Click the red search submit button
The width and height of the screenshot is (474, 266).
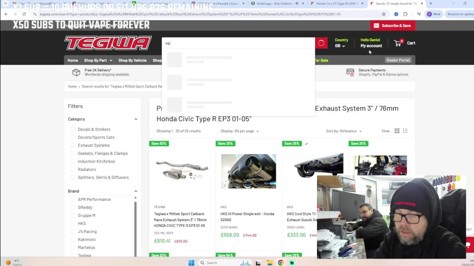[321, 43]
